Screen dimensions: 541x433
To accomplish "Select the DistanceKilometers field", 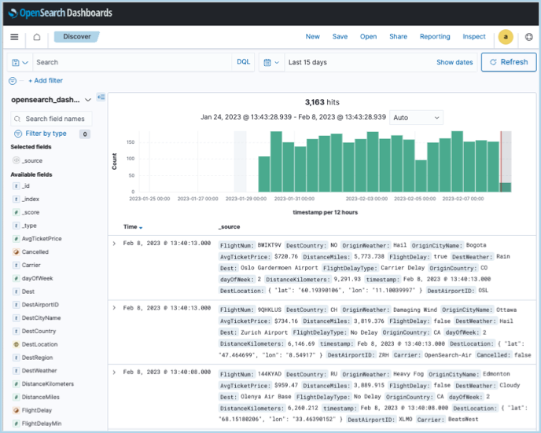I will tap(48, 384).
